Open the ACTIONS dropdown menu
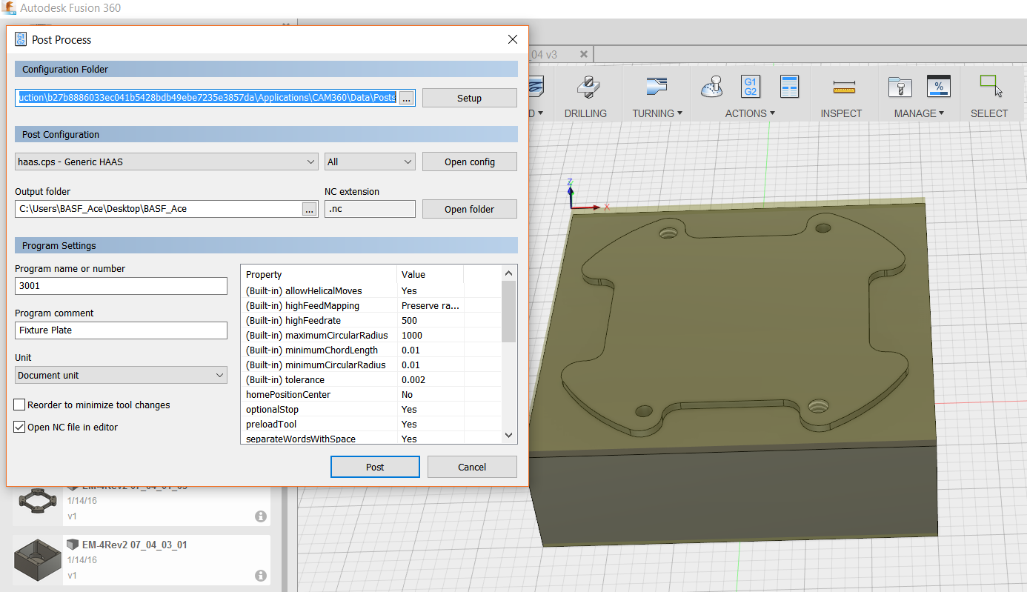The width and height of the screenshot is (1027, 592). coord(750,113)
